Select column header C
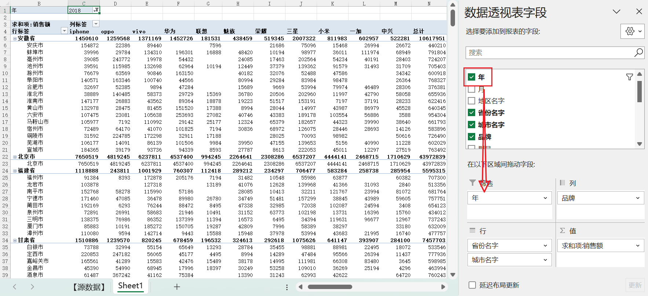Image resolution: width=648 pixels, height=296 pixels. 84,4
